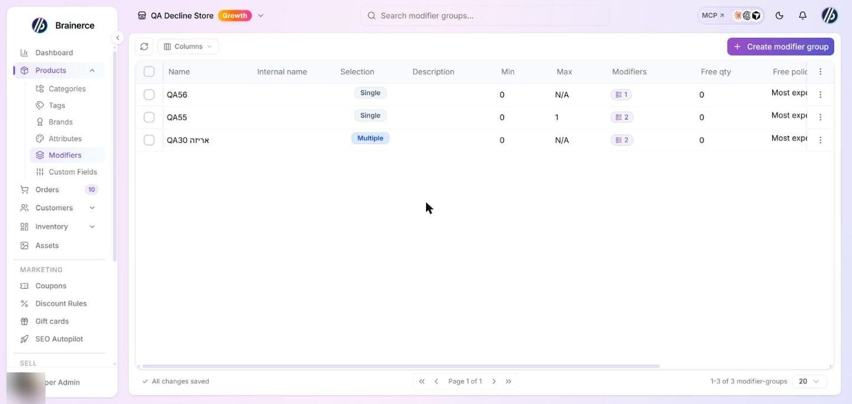Check the QA55 row checkbox

[149, 117]
